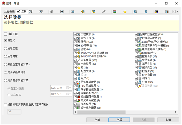Click the 30 days input field
This screenshot has width=182, height=125.
tap(14, 112)
